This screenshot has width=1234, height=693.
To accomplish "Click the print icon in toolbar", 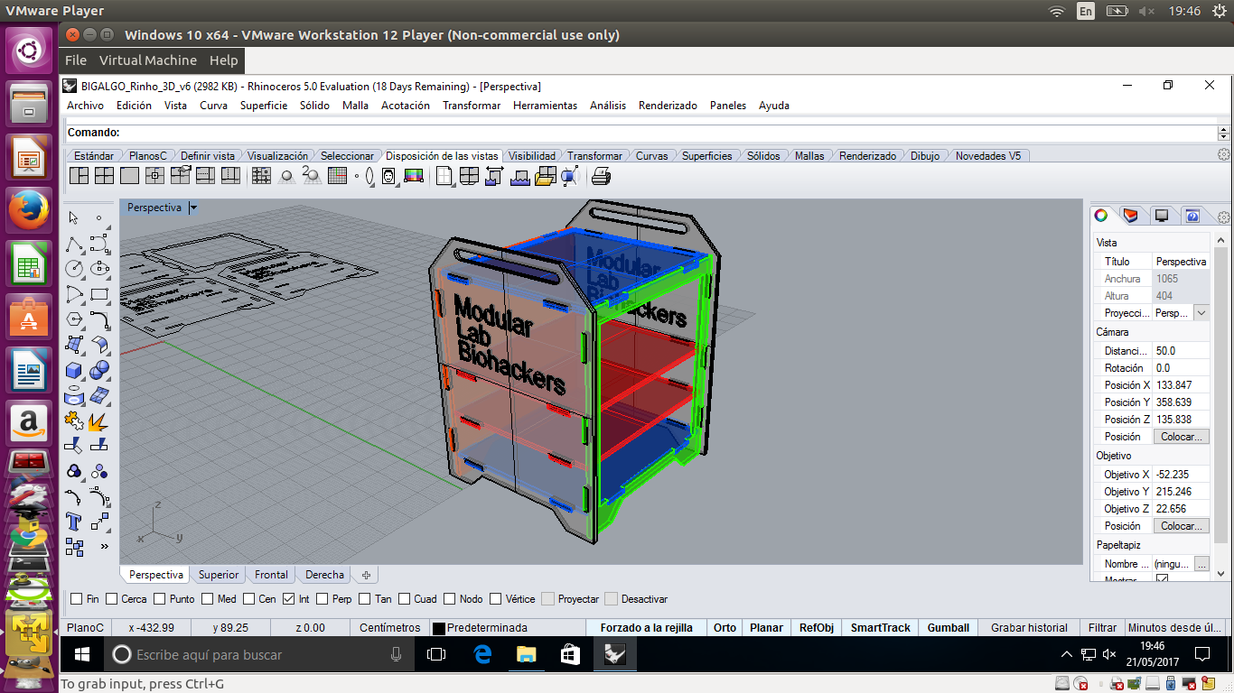I will tap(602, 176).
